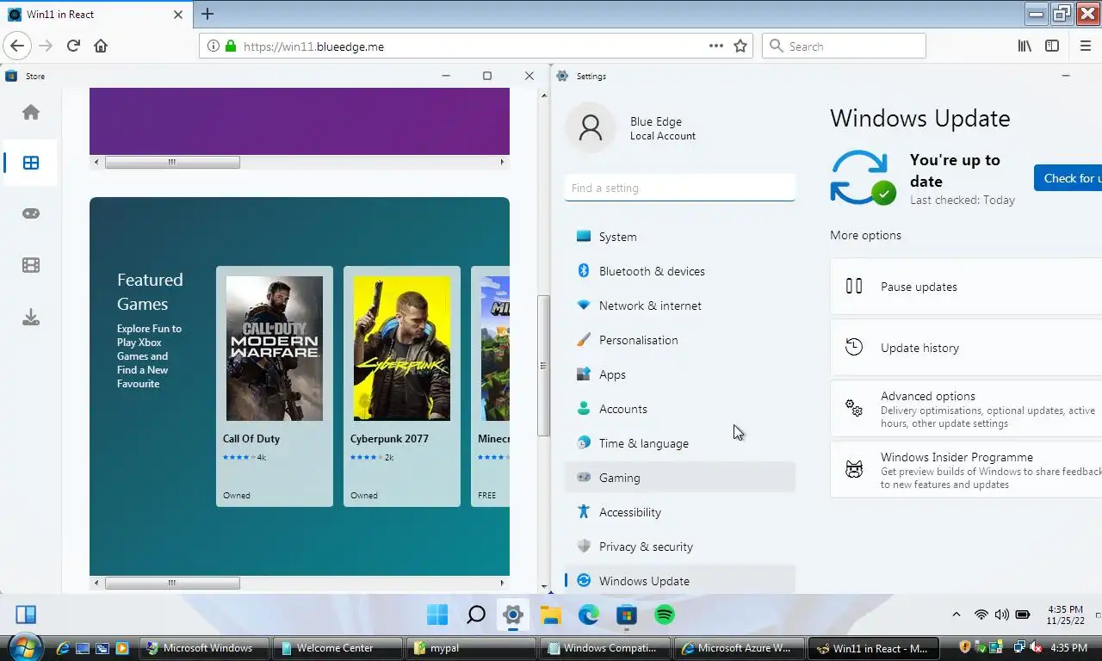Screen dimensions: 1102x661
Task: Select the Store apps grid icon
Action: tap(31, 163)
